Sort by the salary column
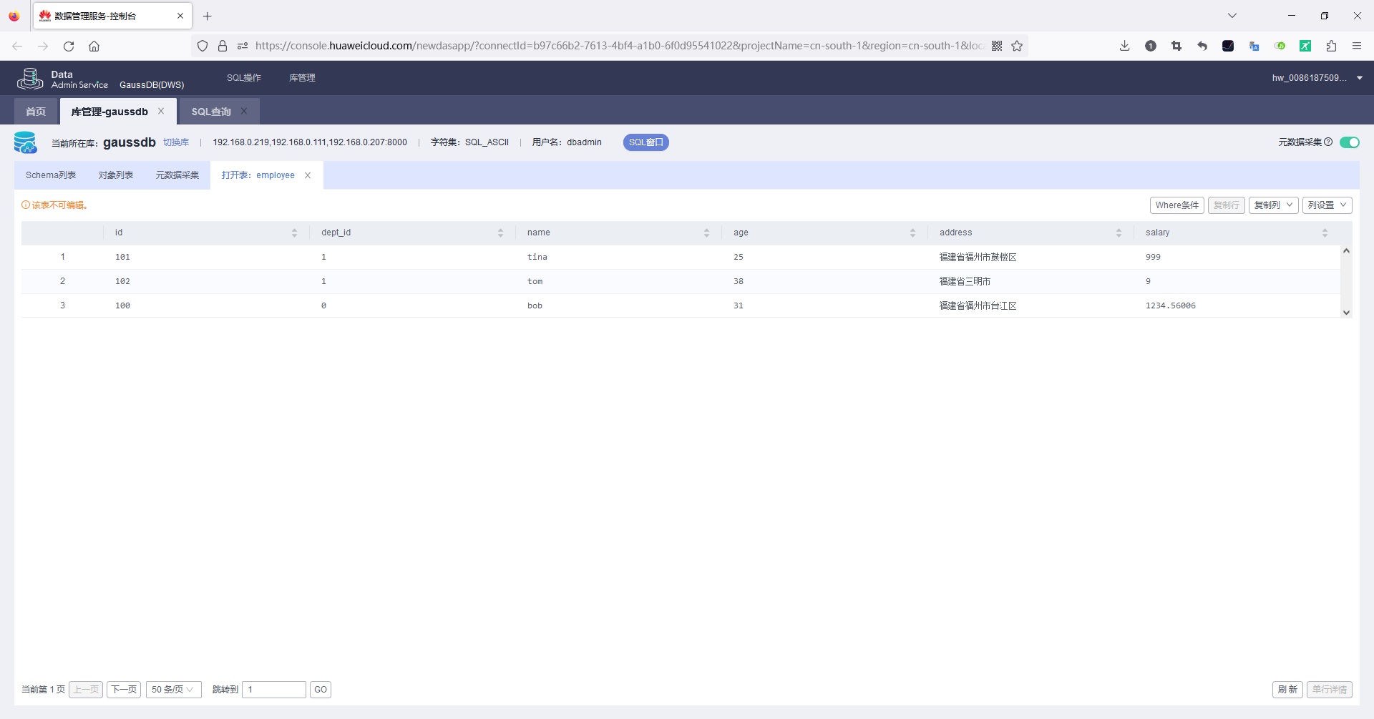This screenshot has height=719, width=1374. pos(1325,233)
